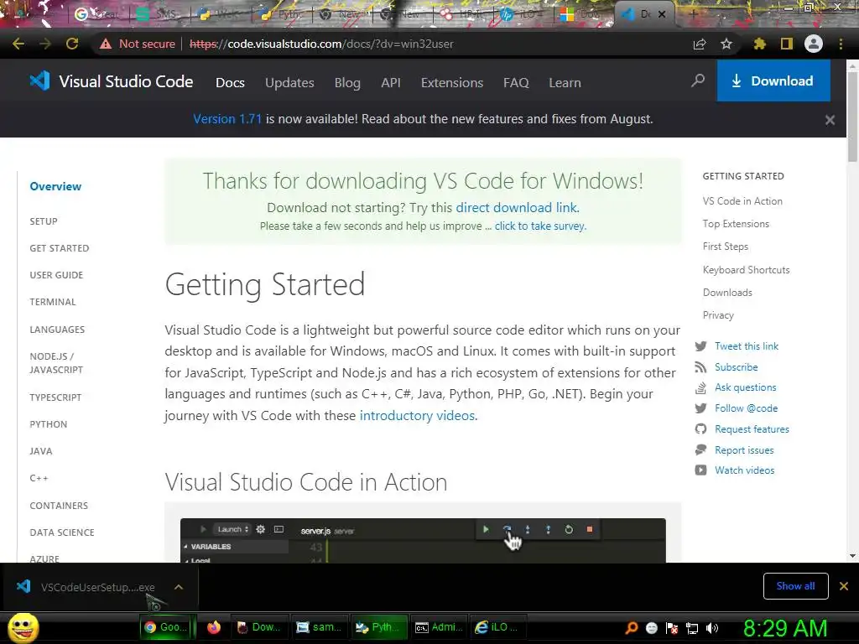Expand the USER GUIDE sidebar section
This screenshot has height=644, width=859.
coord(56,275)
